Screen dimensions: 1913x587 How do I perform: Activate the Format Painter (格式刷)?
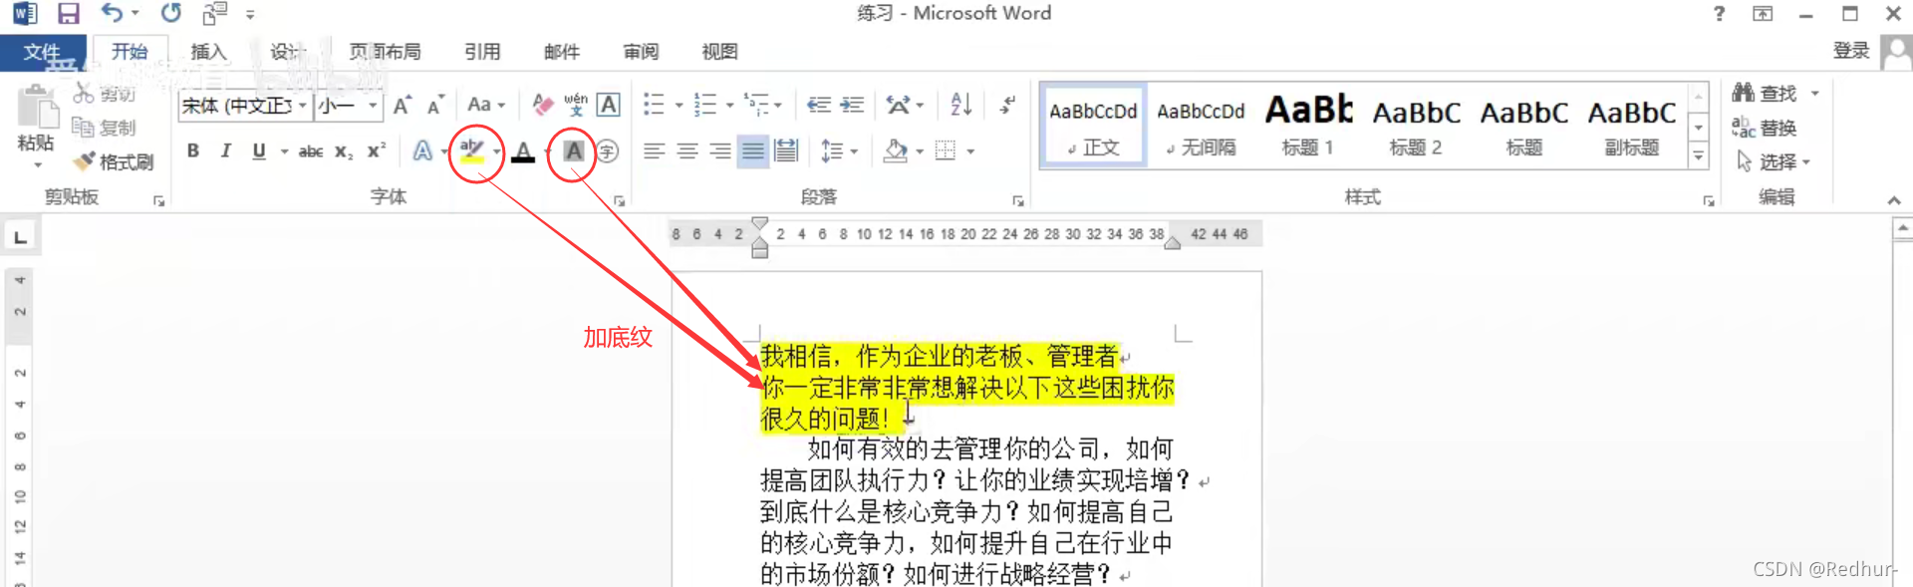point(114,161)
